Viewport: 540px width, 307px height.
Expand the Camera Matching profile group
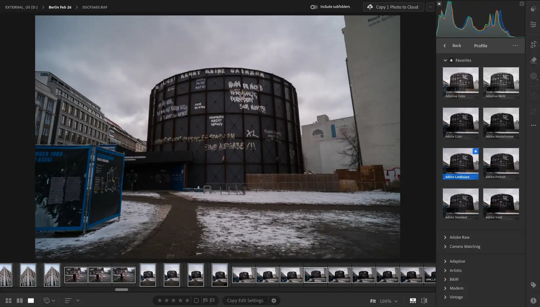click(445, 247)
